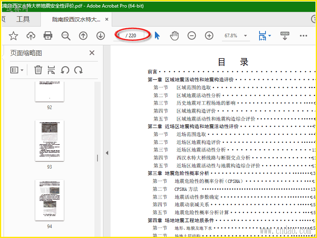
Task: Open zoom level 67.8% dropdown
Action: (245, 36)
